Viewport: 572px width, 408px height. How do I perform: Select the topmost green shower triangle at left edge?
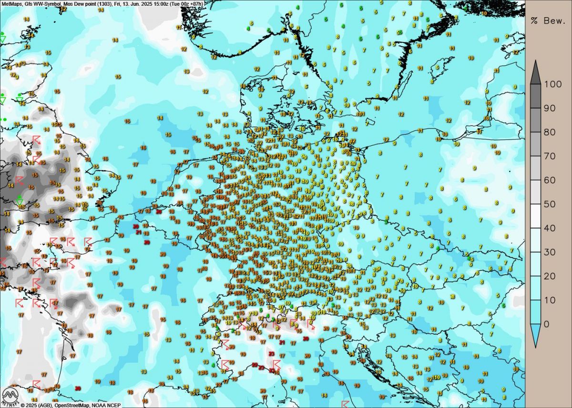(x=3, y=38)
